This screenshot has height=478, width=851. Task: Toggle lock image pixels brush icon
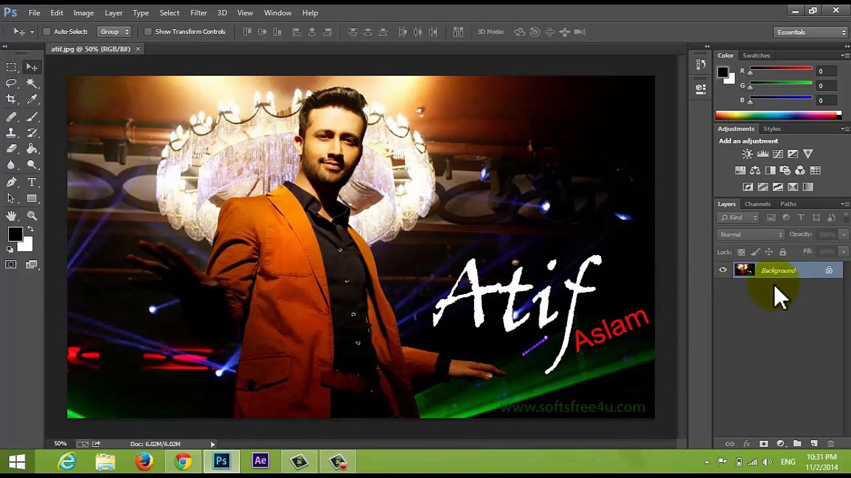click(x=755, y=252)
